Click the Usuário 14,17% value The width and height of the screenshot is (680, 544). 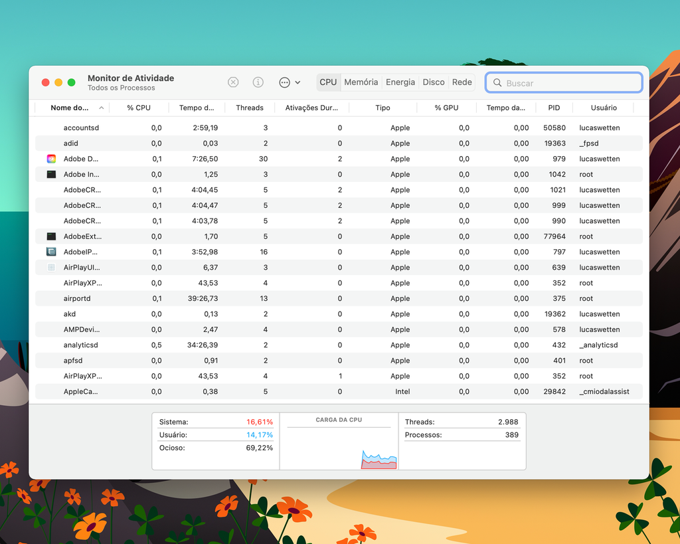click(260, 434)
